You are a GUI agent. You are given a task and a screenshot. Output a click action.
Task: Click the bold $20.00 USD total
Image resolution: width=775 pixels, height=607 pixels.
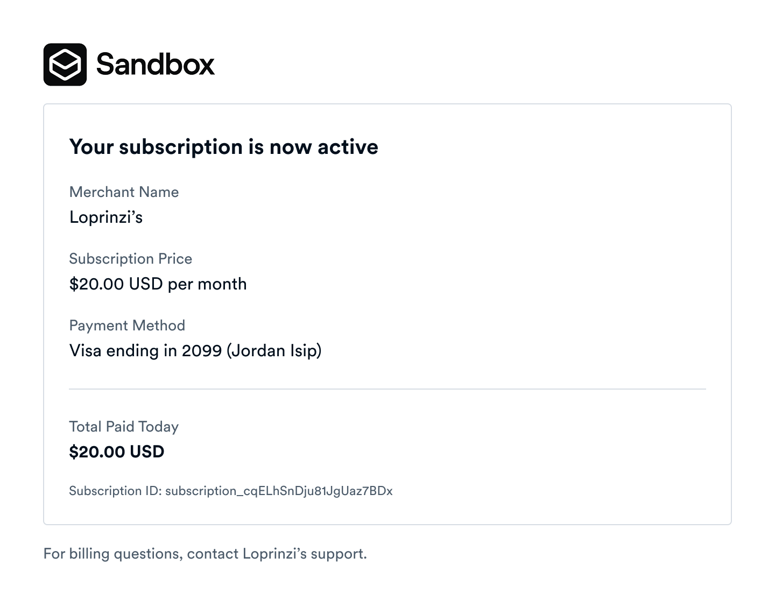pos(117,452)
